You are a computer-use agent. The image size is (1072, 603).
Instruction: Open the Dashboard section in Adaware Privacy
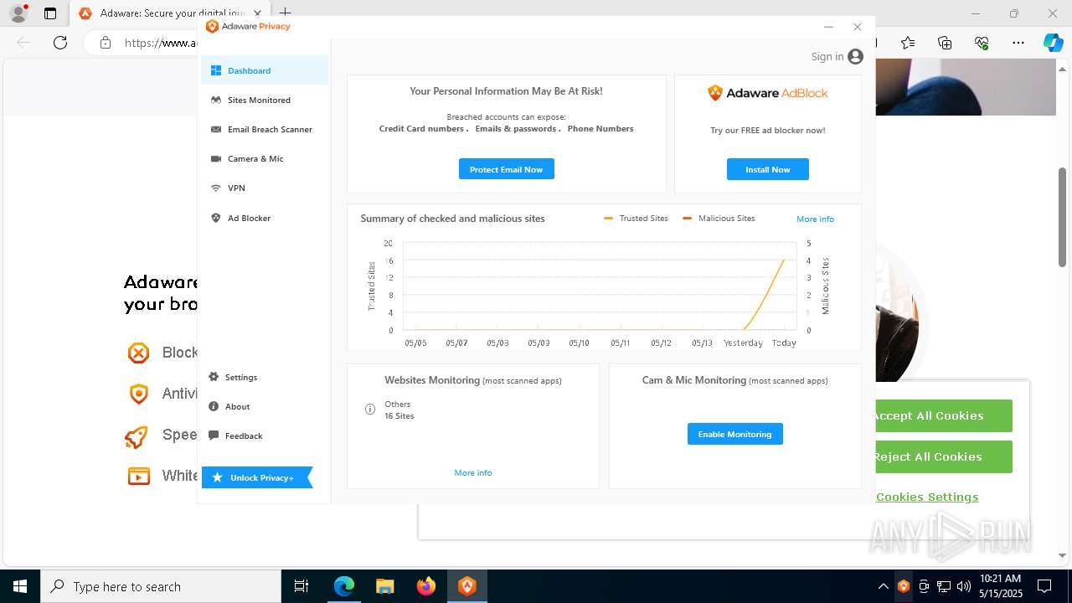(264, 70)
